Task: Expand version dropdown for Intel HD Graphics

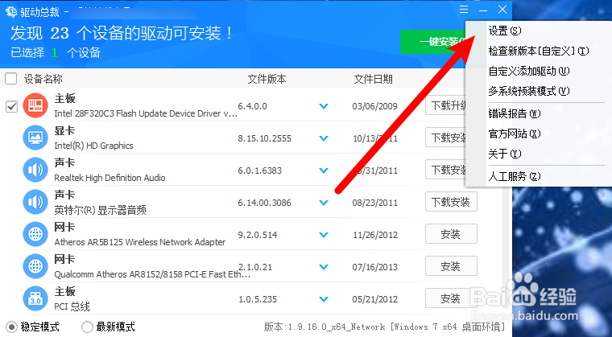Action: coord(324,138)
